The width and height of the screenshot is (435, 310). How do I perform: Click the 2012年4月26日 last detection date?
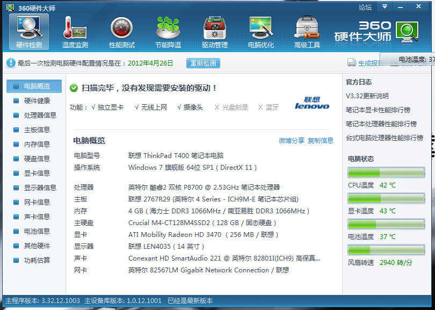150,63
